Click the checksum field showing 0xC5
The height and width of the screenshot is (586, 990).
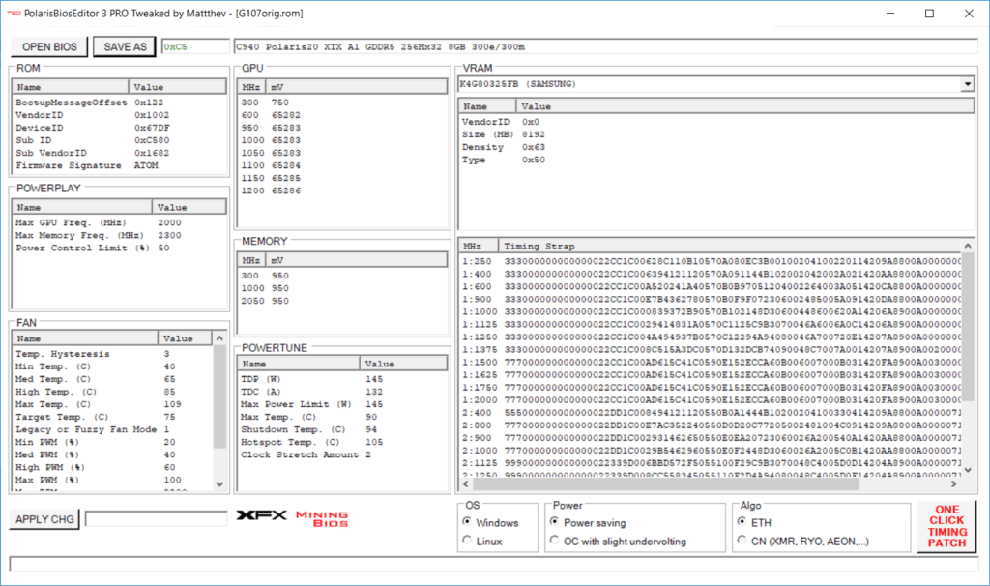(x=193, y=45)
